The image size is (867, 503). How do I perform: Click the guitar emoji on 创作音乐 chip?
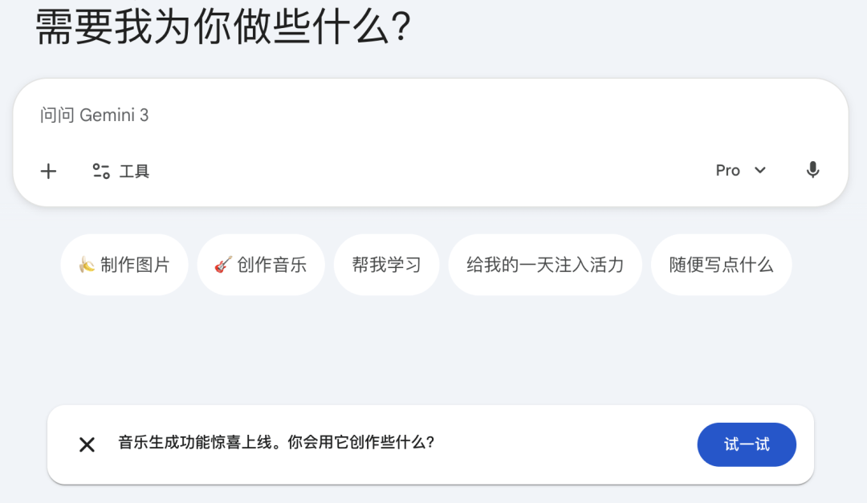[x=223, y=265]
